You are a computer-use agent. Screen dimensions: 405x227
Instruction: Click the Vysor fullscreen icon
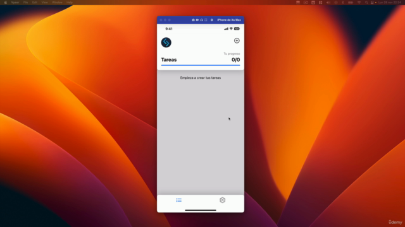[206, 20]
